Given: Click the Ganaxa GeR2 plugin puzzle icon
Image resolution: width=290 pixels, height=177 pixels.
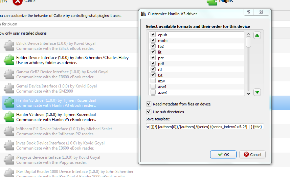Looking at the screenshot, I should click(x=9, y=74).
